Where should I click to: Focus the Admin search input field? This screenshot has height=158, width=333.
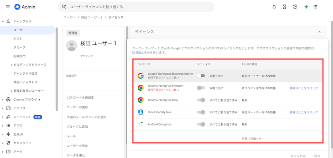coord(136,7)
